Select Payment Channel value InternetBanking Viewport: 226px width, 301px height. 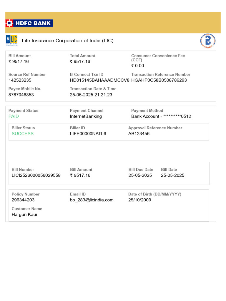tap(86, 116)
